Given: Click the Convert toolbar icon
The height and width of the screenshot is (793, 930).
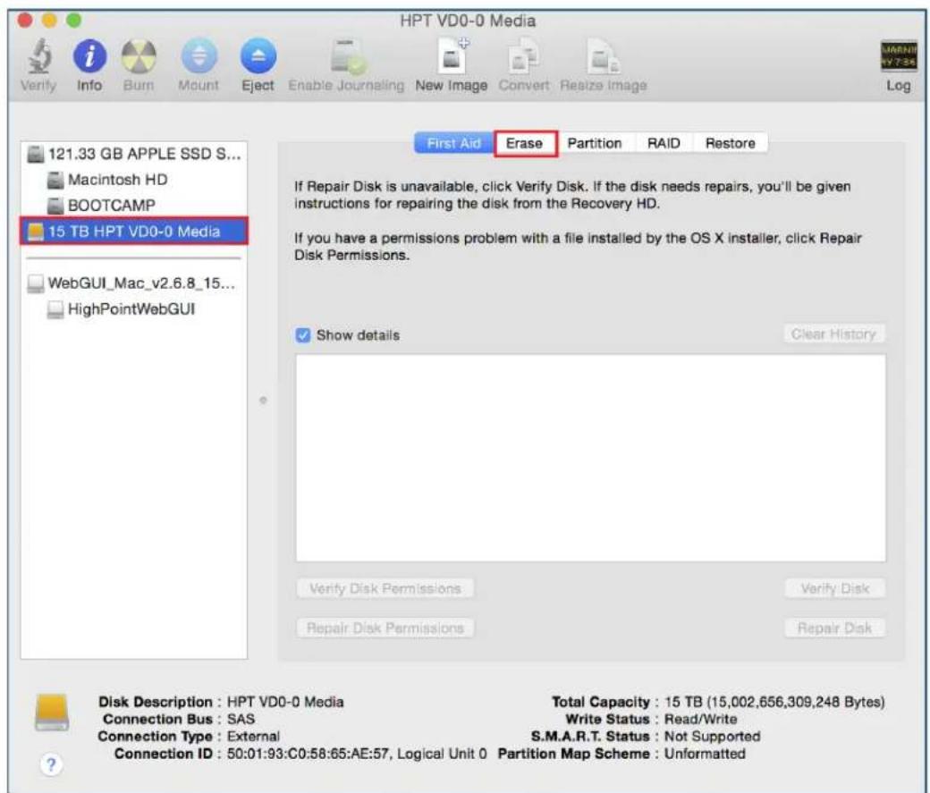Looking at the screenshot, I should coord(524,56).
